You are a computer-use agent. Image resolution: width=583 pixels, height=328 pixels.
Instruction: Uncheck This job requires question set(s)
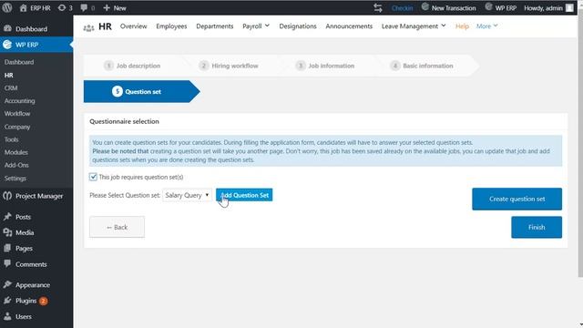tap(93, 177)
